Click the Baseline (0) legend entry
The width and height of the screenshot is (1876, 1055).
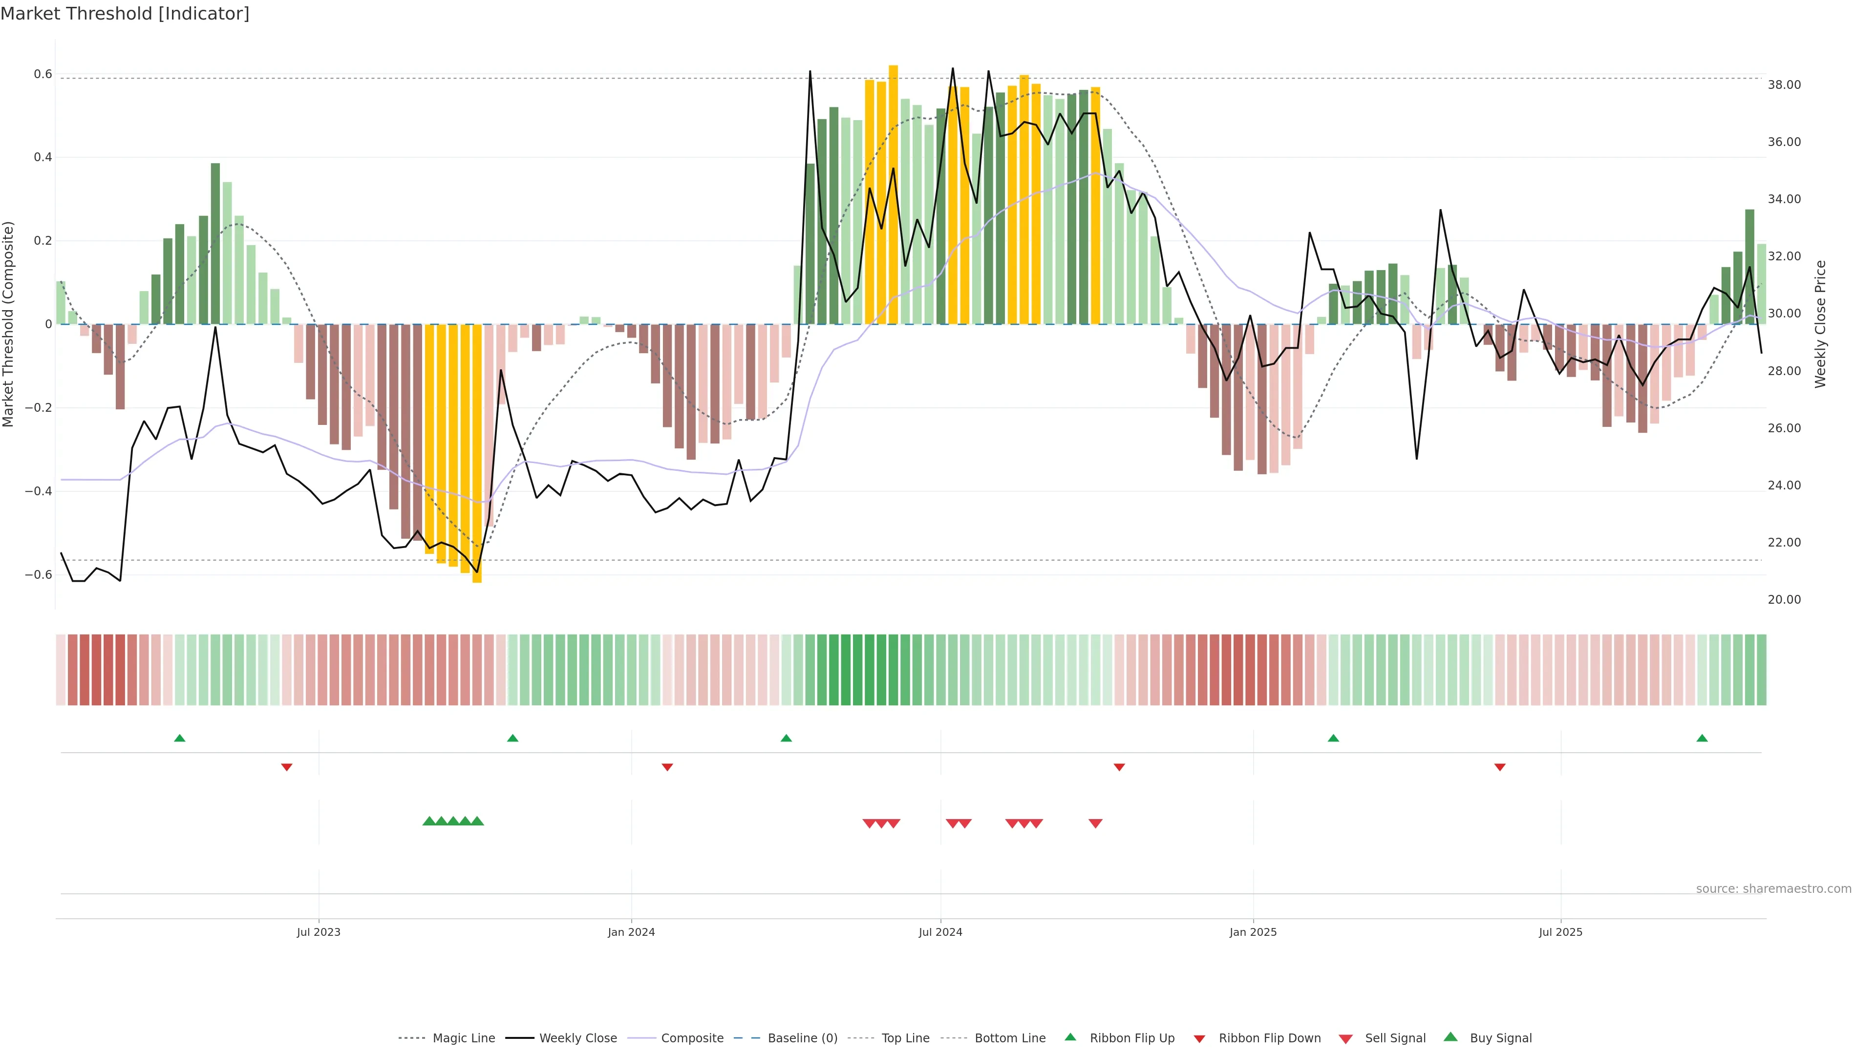[802, 1038]
